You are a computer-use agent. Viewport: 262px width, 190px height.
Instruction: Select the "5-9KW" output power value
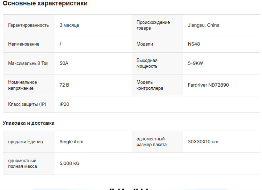[195, 63]
